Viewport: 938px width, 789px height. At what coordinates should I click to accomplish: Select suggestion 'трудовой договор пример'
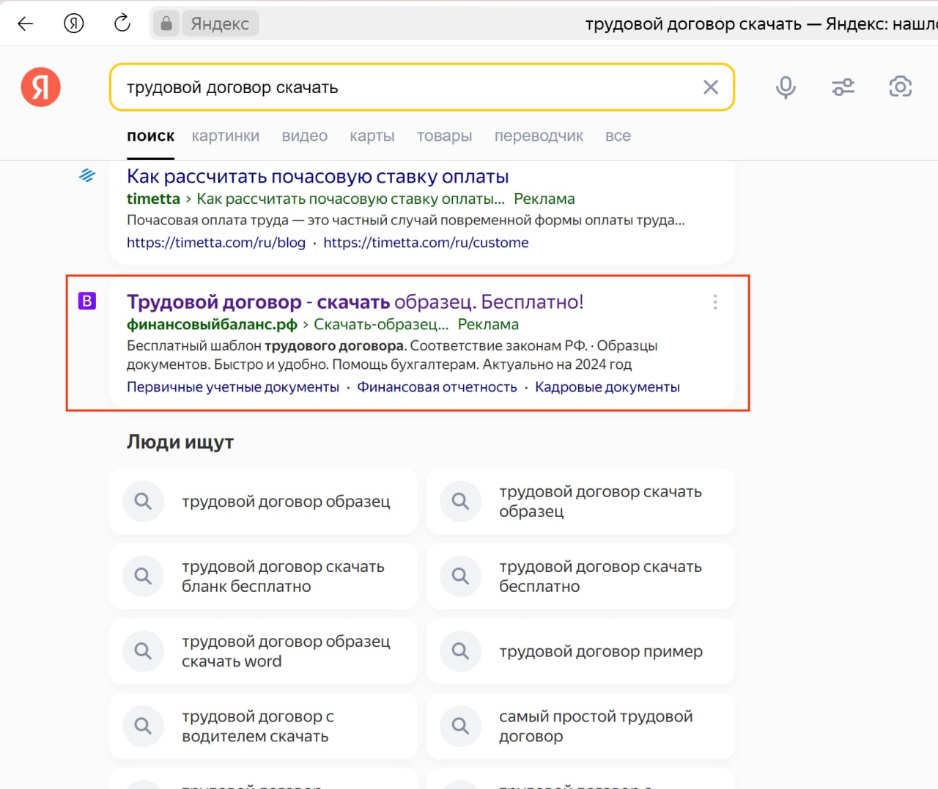(600, 651)
